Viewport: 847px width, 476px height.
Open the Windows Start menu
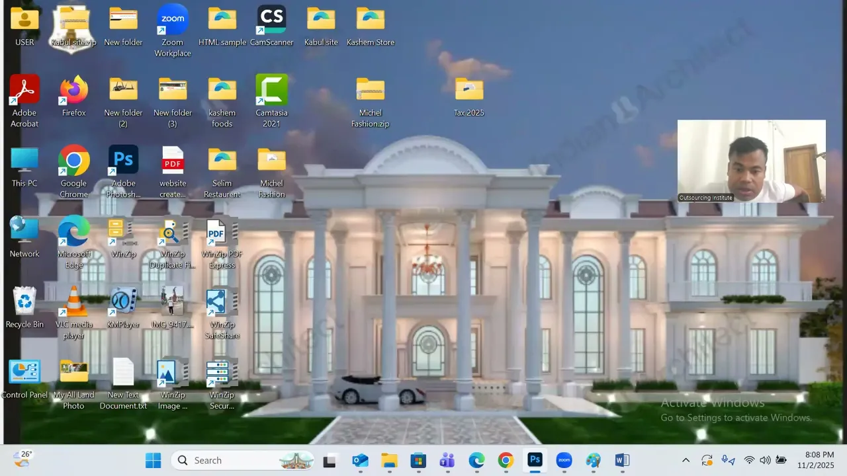click(x=153, y=460)
